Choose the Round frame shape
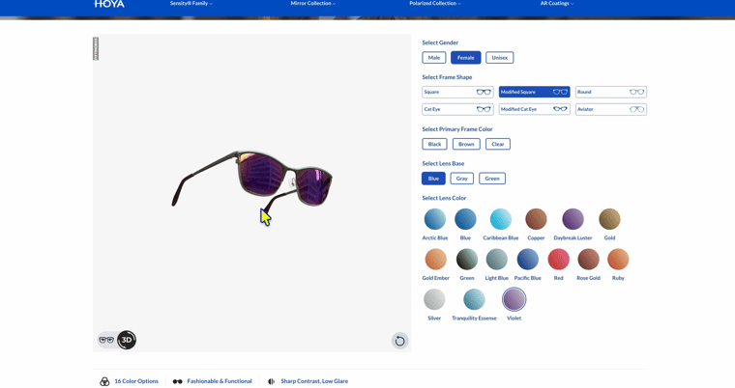Image resolution: width=735 pixels, height=388 pixels. [x=611, y=92]
